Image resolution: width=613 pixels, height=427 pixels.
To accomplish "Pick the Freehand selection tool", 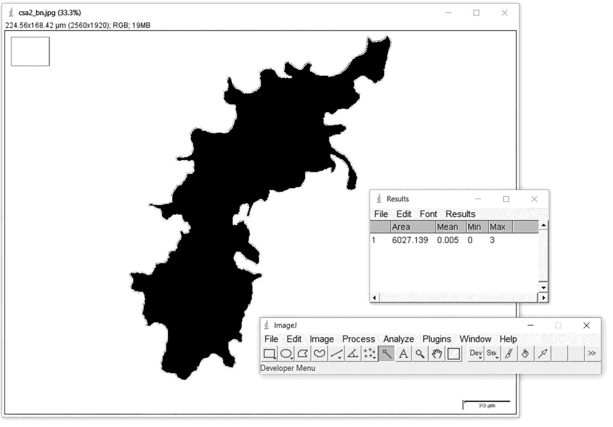I will click(319, 354).
